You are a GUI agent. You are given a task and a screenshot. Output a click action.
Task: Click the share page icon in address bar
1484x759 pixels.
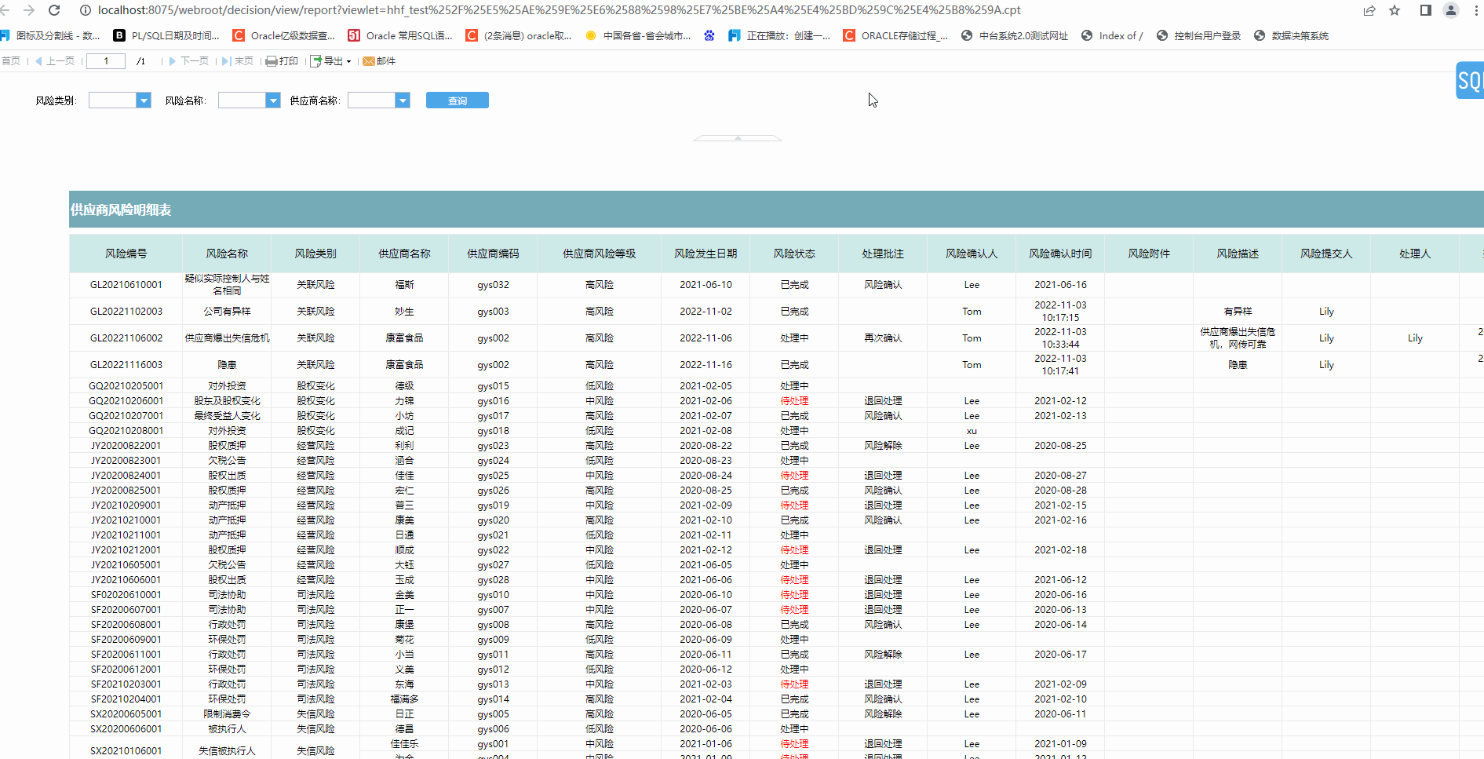1369,10
